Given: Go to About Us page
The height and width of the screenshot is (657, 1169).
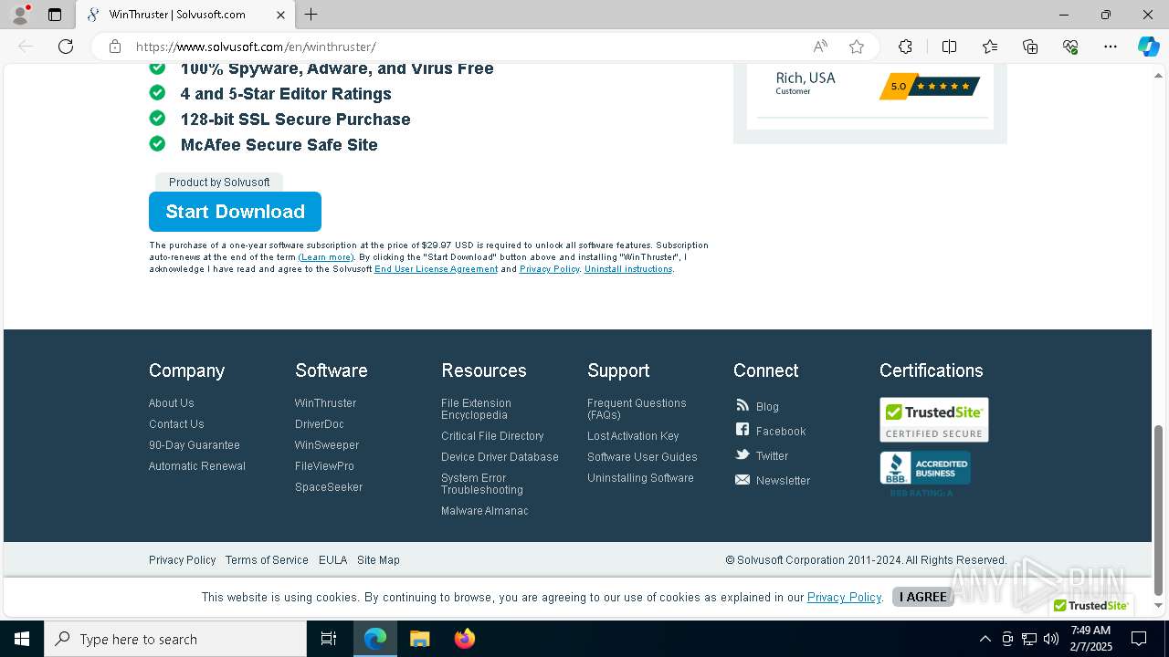Looking at the screenshot, I should coord(172,403).
